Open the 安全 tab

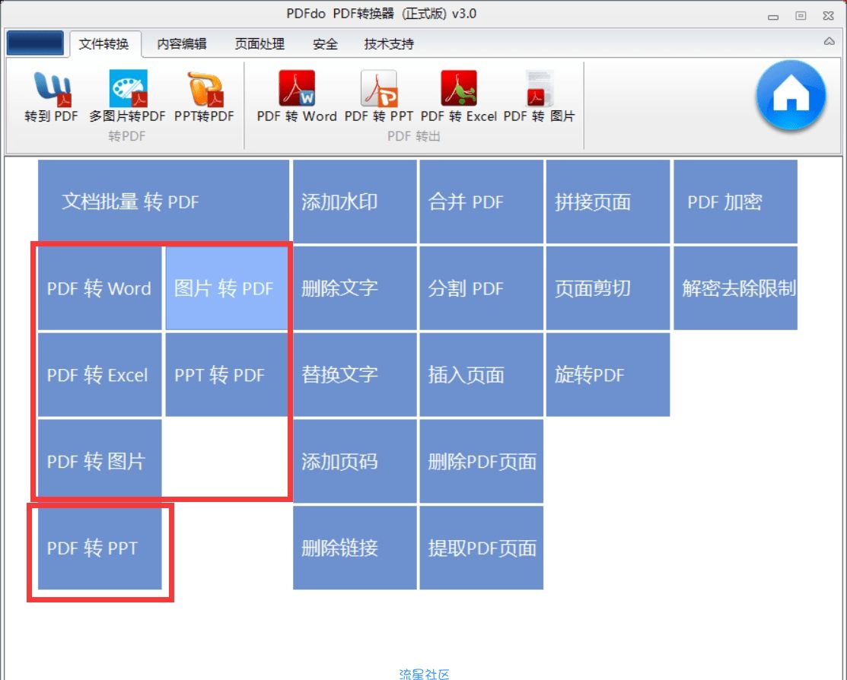[x=325, y=44]
